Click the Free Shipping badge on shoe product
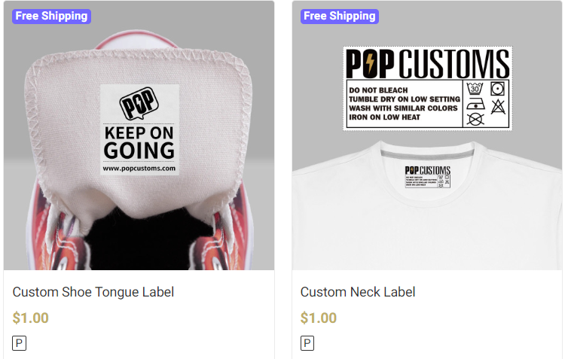The image size is (568, 359). pos(51,17)
